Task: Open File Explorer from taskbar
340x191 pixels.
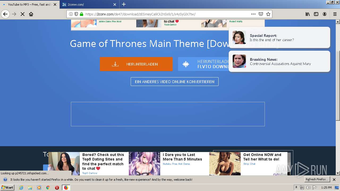Action: tap(30, 188)
